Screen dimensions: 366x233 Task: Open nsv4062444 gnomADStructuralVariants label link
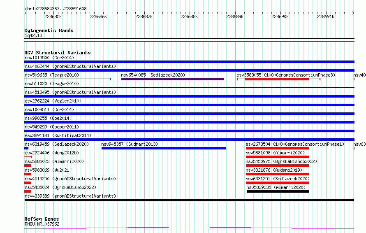70,66
